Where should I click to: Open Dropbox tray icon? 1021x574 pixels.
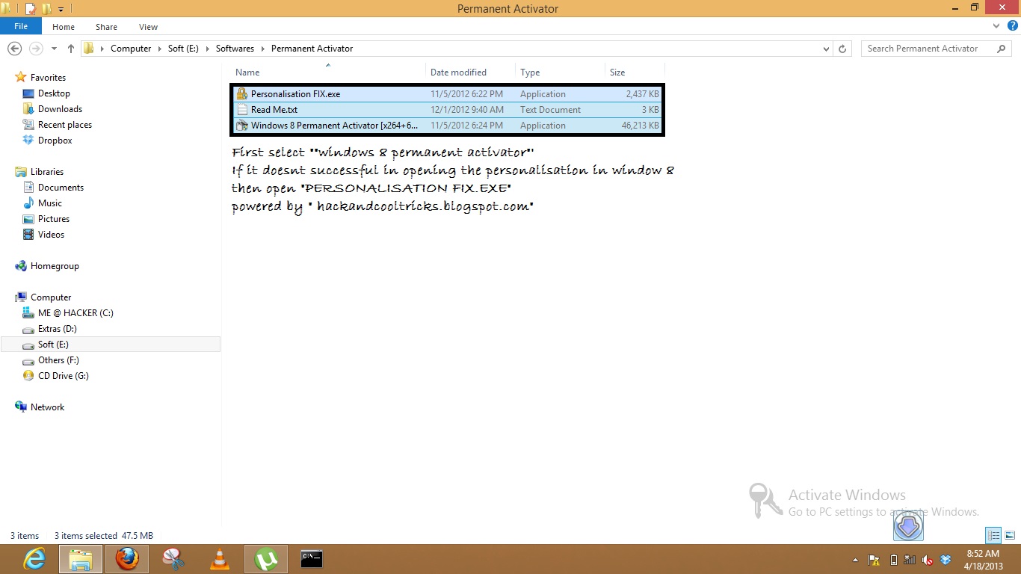946,560
